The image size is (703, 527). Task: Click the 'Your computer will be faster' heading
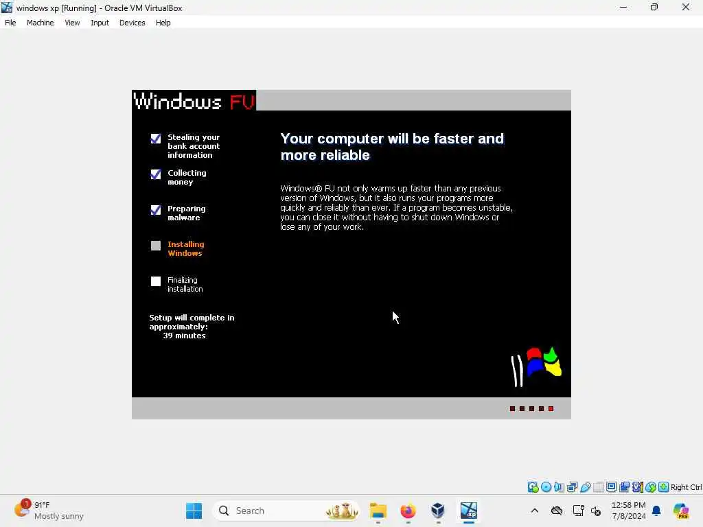pyautogui.click(x=392, y=147)
